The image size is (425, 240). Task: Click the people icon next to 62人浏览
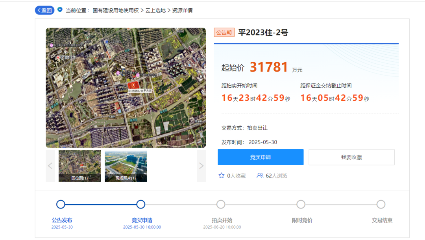point(260,175)
